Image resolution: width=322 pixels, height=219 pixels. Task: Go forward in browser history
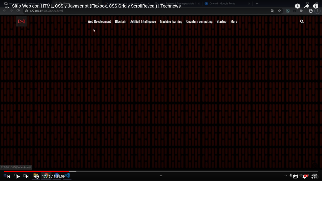coord(11,11)
